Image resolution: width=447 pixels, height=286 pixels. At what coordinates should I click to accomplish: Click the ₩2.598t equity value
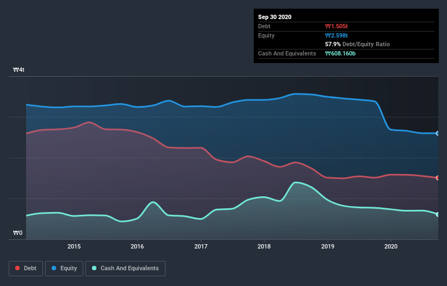(336, 35)
